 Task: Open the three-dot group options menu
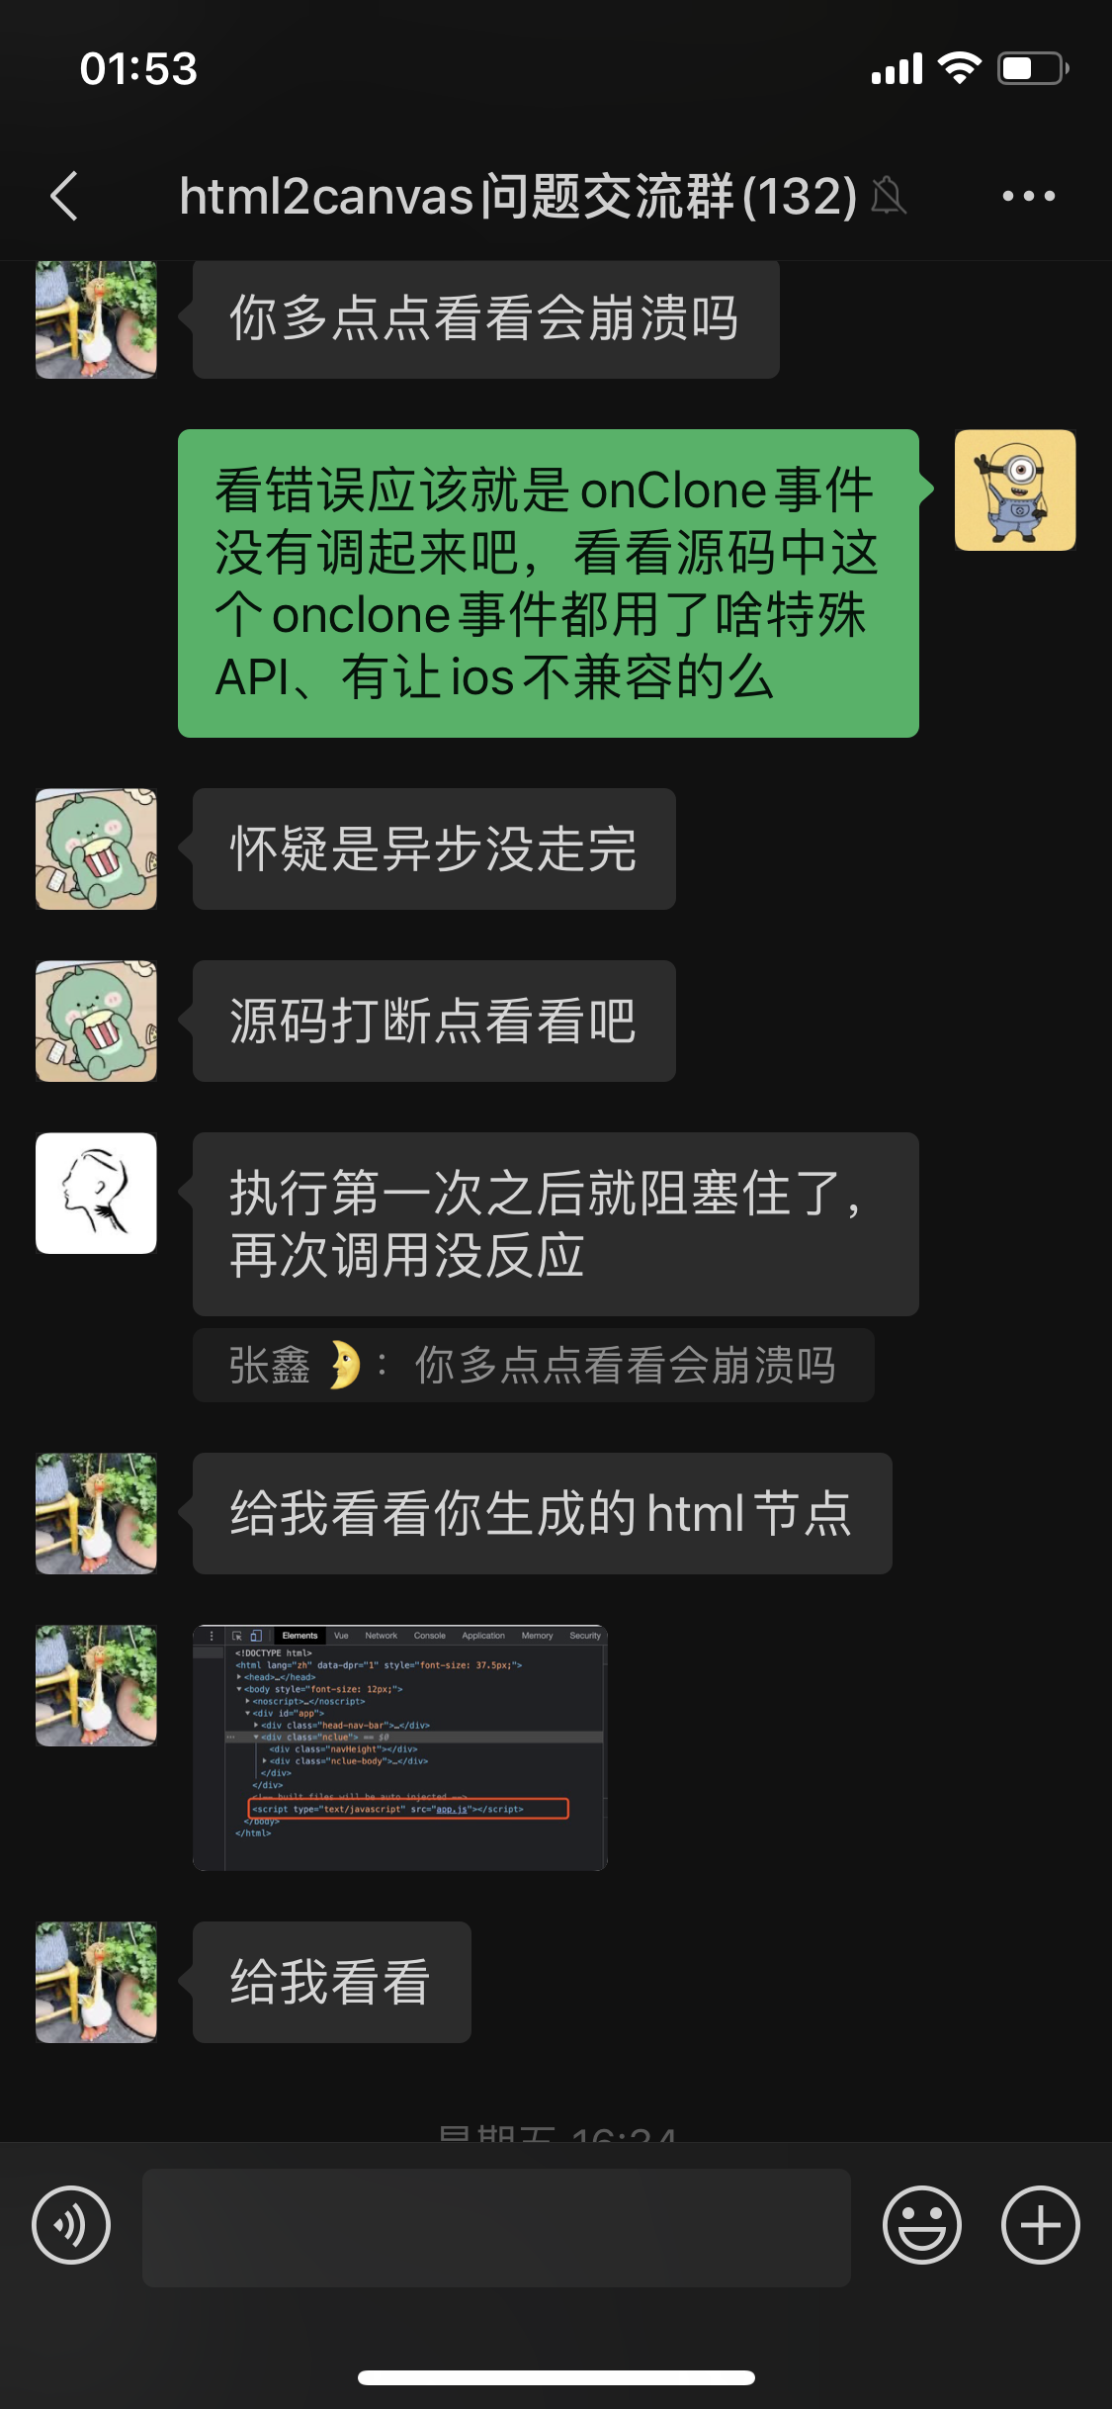pos(1028,196)
